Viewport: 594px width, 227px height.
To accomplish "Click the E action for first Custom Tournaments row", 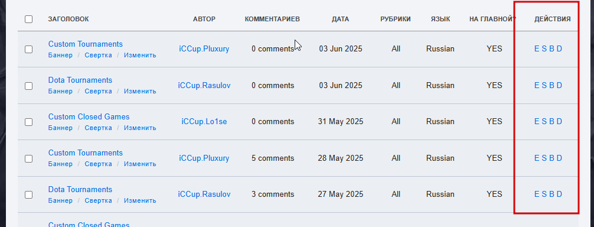I will 536,48.
